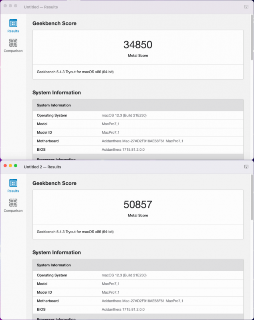Open Comparison view in the Untitled 2 sidebar

click(x=13, y=203)
